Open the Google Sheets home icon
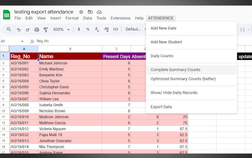The image size is (252, 158). tap(6, 15)
